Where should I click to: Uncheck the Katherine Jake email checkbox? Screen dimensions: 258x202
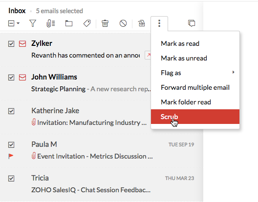tap(11, 111)
